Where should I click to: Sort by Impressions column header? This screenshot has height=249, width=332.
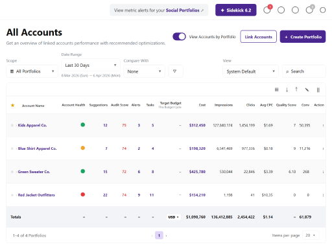pos(224,105)
